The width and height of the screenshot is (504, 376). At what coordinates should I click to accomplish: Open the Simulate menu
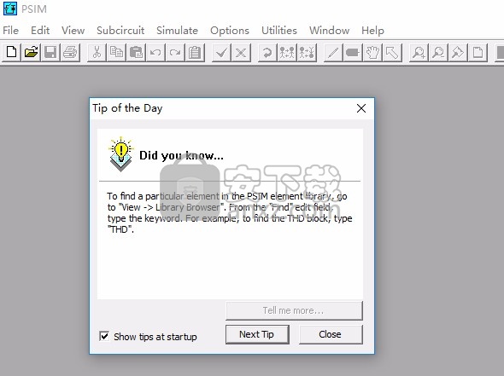pos(177,31)
